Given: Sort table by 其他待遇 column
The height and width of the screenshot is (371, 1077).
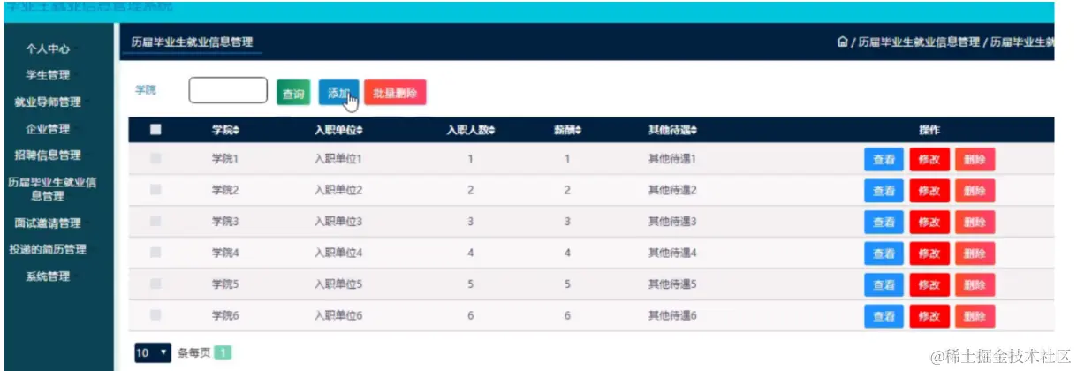Looking at the screenshot, I should (672, 130).
